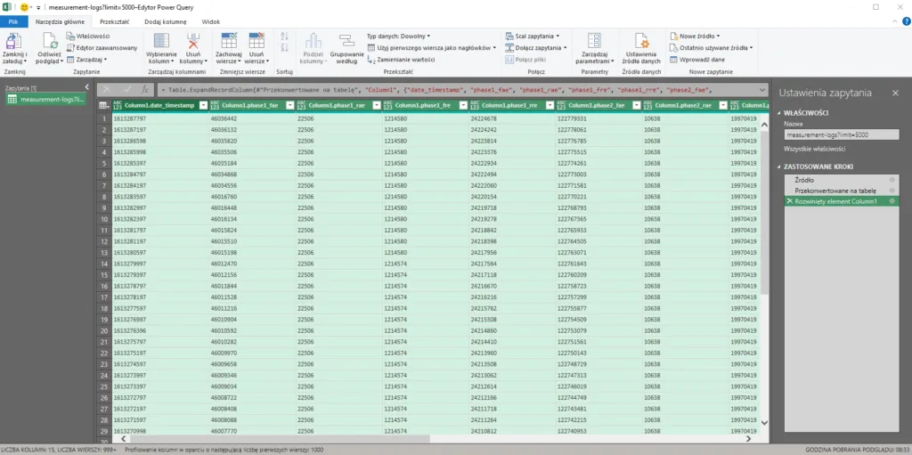This screenshot has height=455, width=912.
Task: Switch to Narzędzia główne tab
Action: pyautogui.click(x=60, y=21)
